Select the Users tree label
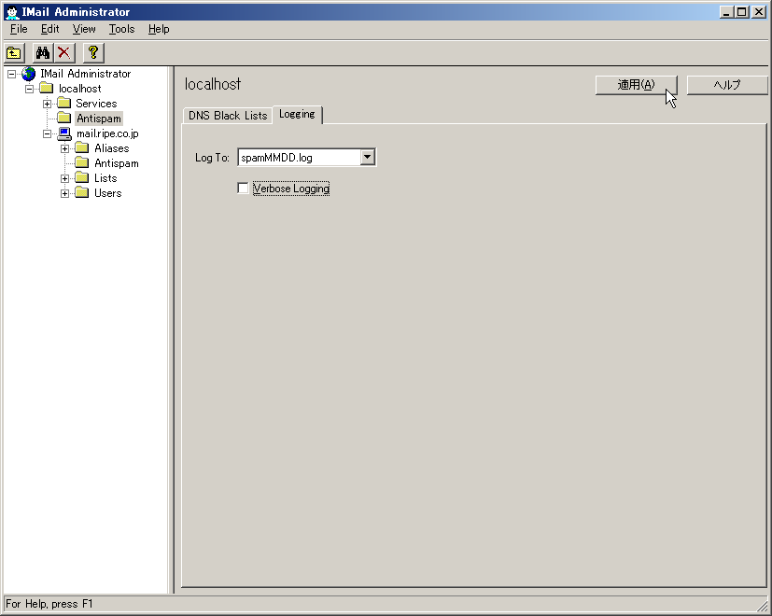Image resolution: width=772 pixels, height=616 pixels. pyautogui.click(x=108, y=193)
